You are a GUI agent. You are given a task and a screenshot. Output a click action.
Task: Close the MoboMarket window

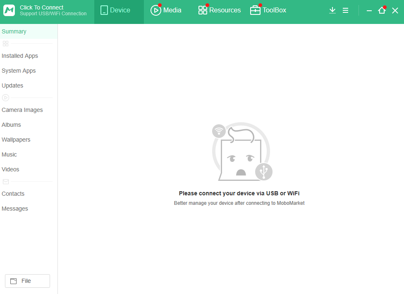[x=395, y=10]
